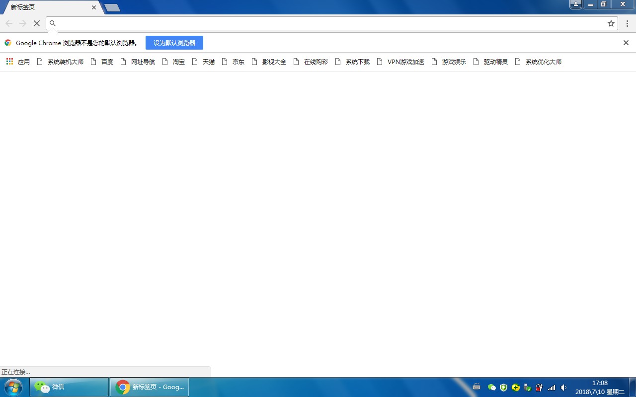Open the 系统优化大师 bookmark

538,62
